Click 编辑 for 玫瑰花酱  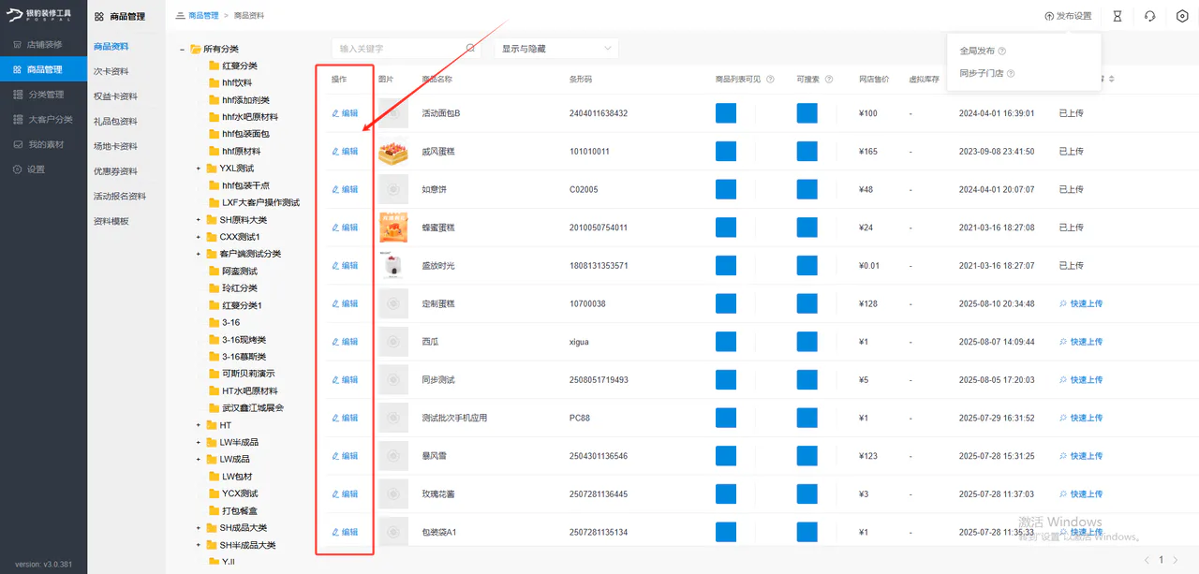click(x=345, y=493)
